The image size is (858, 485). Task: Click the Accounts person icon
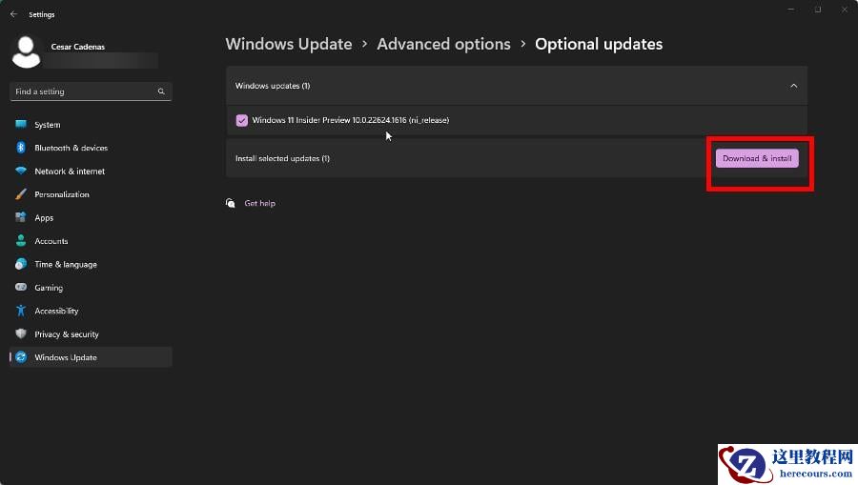[20, 241]
